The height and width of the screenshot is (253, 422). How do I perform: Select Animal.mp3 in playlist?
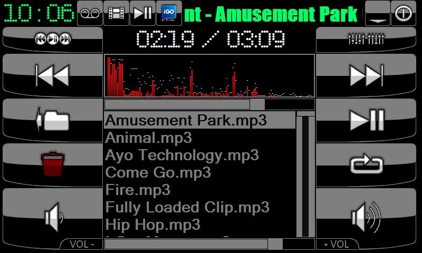(200, 138)
